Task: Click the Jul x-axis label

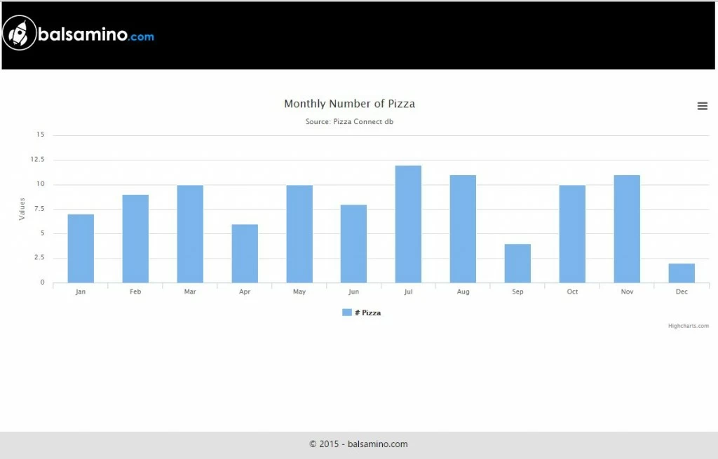Action: (x=408, y=292)
